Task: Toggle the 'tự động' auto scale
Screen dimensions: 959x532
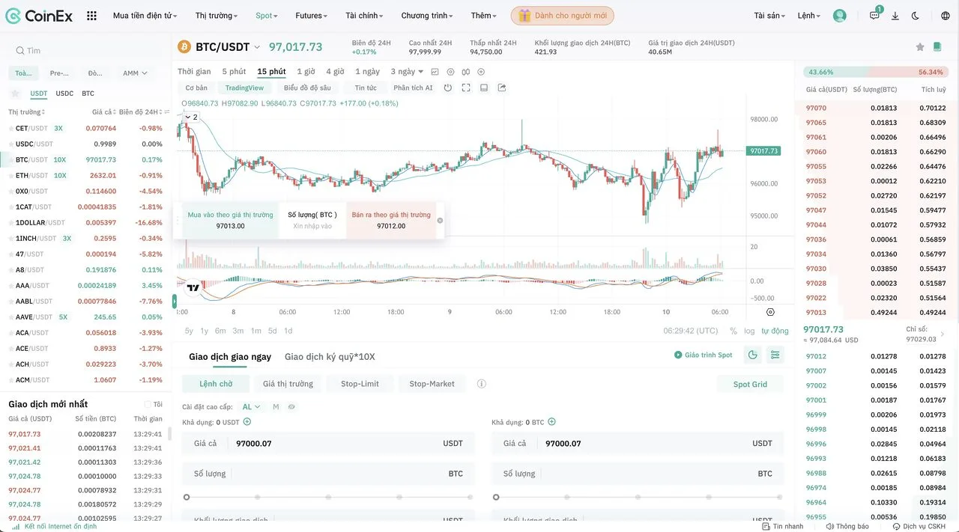Action: (775, 331)
